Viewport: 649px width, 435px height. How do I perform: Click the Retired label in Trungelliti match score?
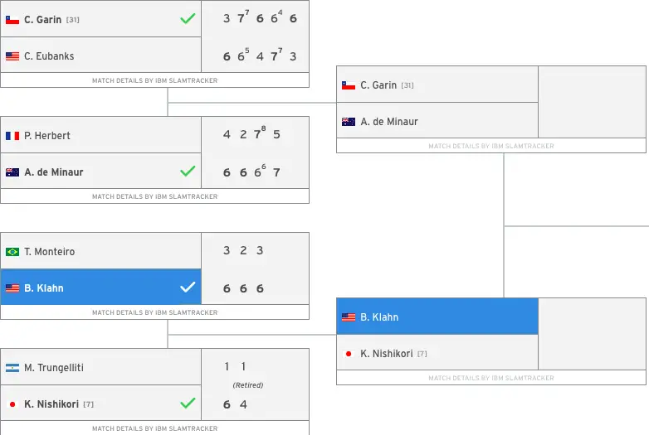248,385
